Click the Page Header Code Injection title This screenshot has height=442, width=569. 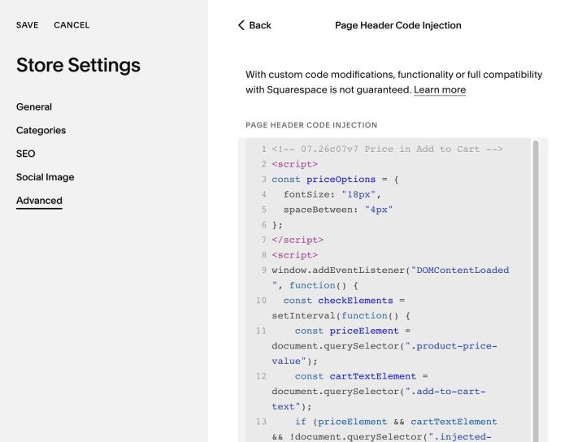[398, 25]
